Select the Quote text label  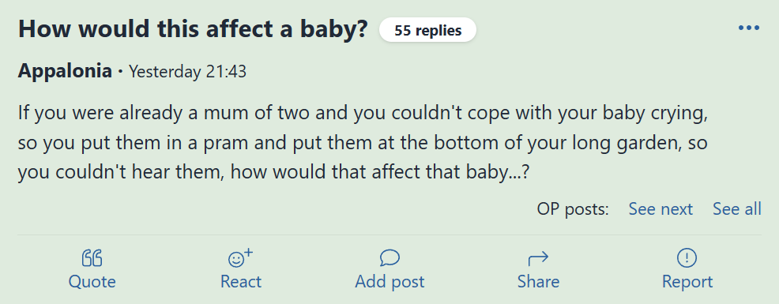[92, 282]
